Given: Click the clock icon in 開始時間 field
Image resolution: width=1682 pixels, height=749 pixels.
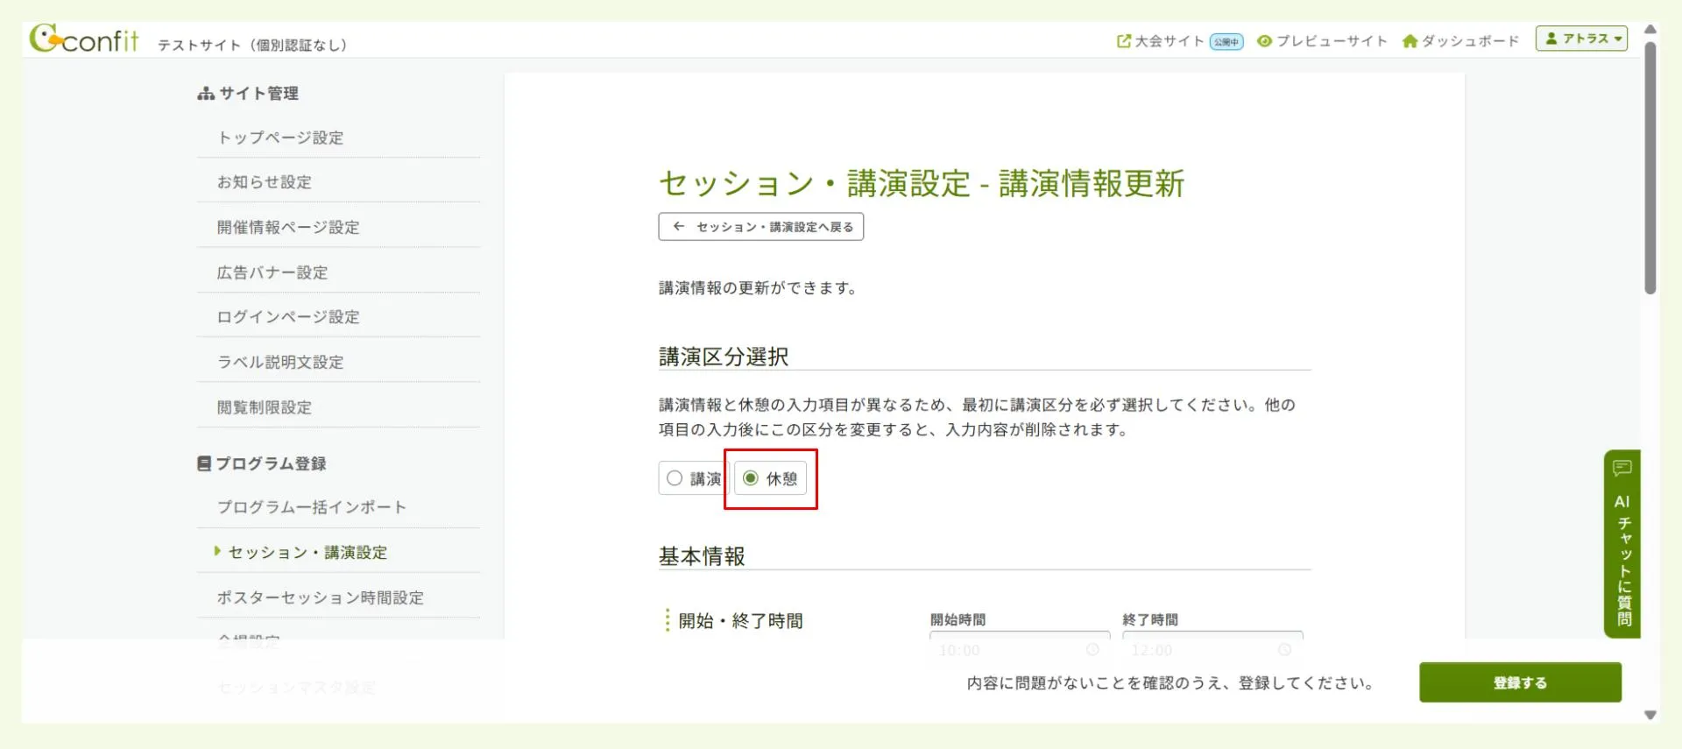Looking at the screenshot, I should tap(1092, 650).
